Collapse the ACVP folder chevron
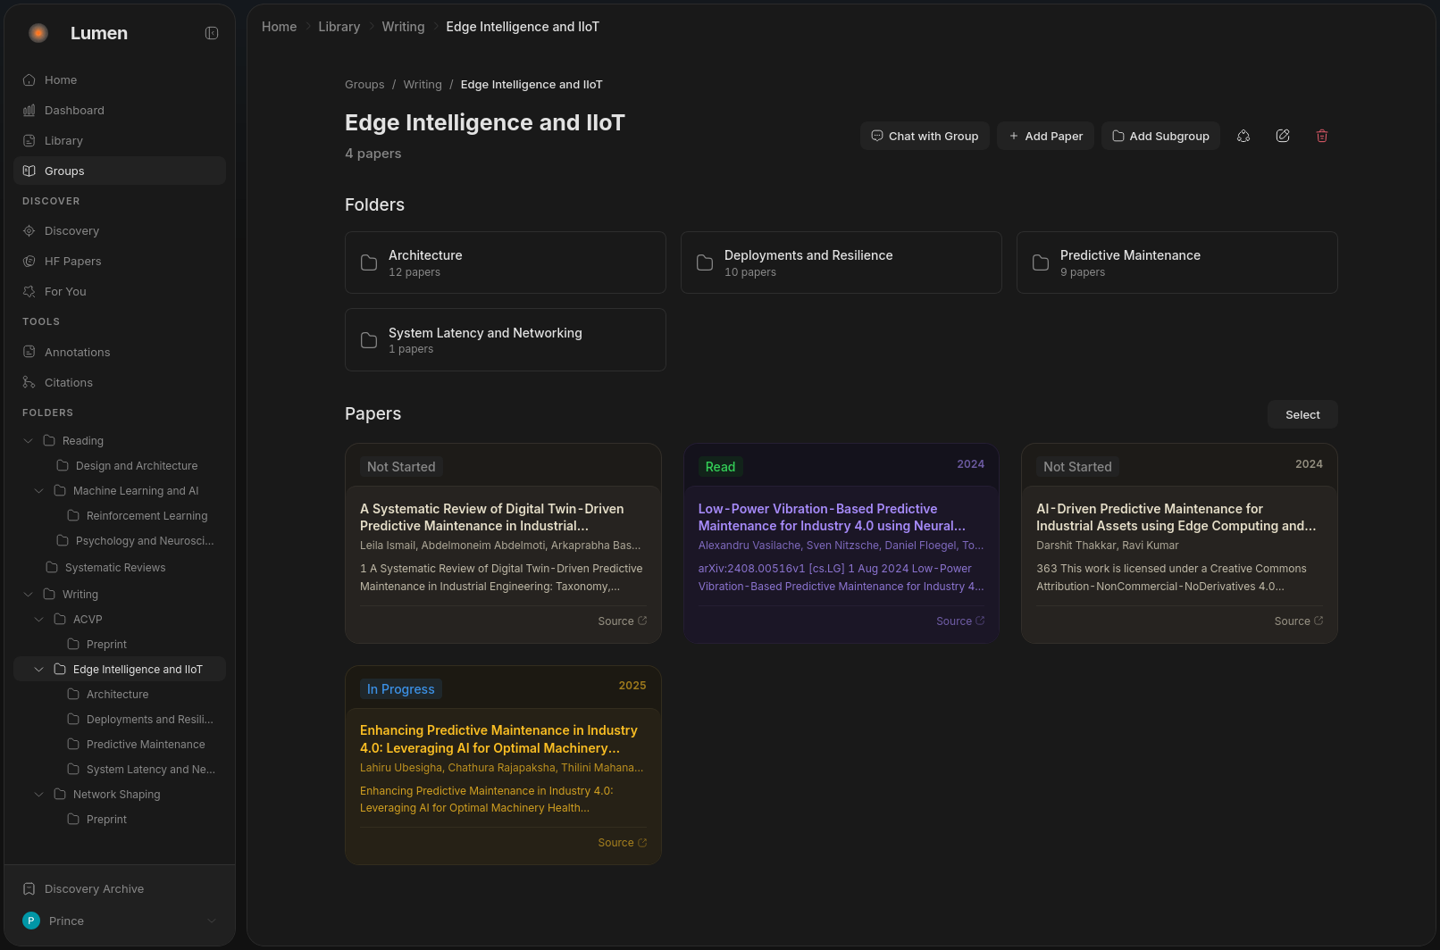Screen dimensions: 1440x950 [38, 620]
